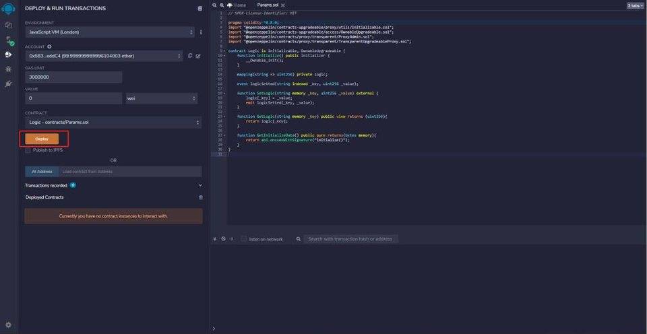Enable the listen on network checkbox
The image size is (647, 334).
pos(244,239)
